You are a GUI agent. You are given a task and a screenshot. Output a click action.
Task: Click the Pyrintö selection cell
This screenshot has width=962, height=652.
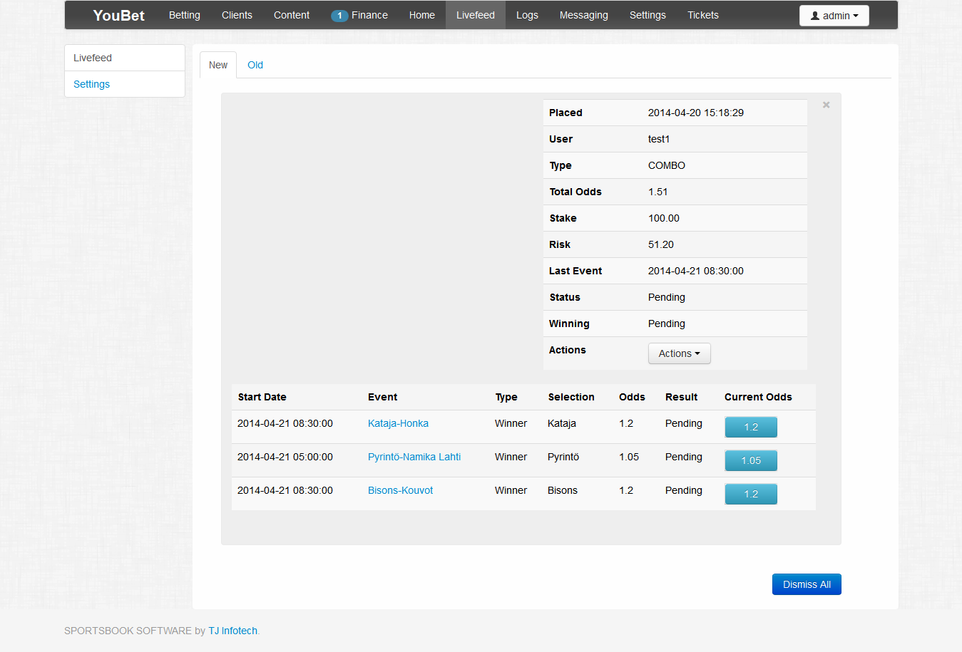(563, 457)
